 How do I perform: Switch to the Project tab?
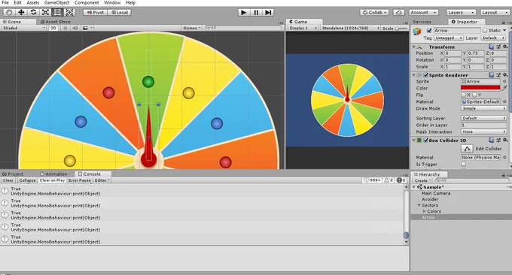coord(13,174)
